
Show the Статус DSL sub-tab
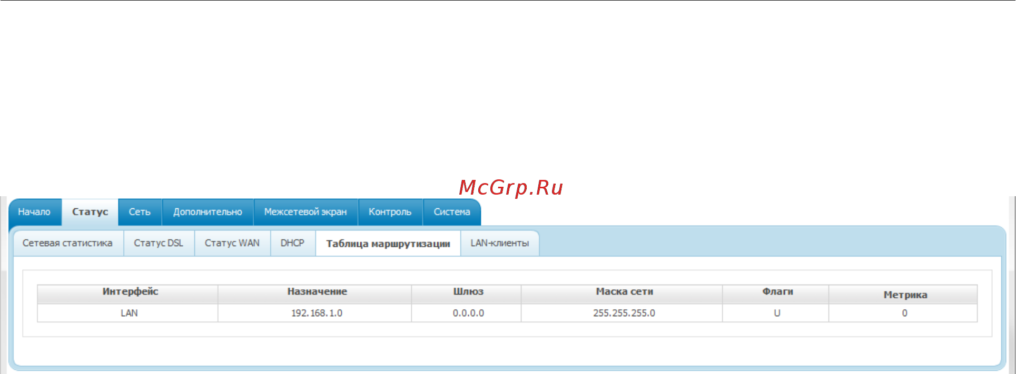point(159,243)
